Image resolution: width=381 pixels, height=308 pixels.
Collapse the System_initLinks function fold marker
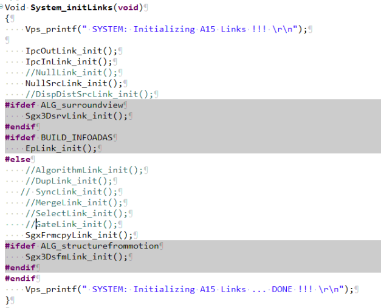(1, 7)
